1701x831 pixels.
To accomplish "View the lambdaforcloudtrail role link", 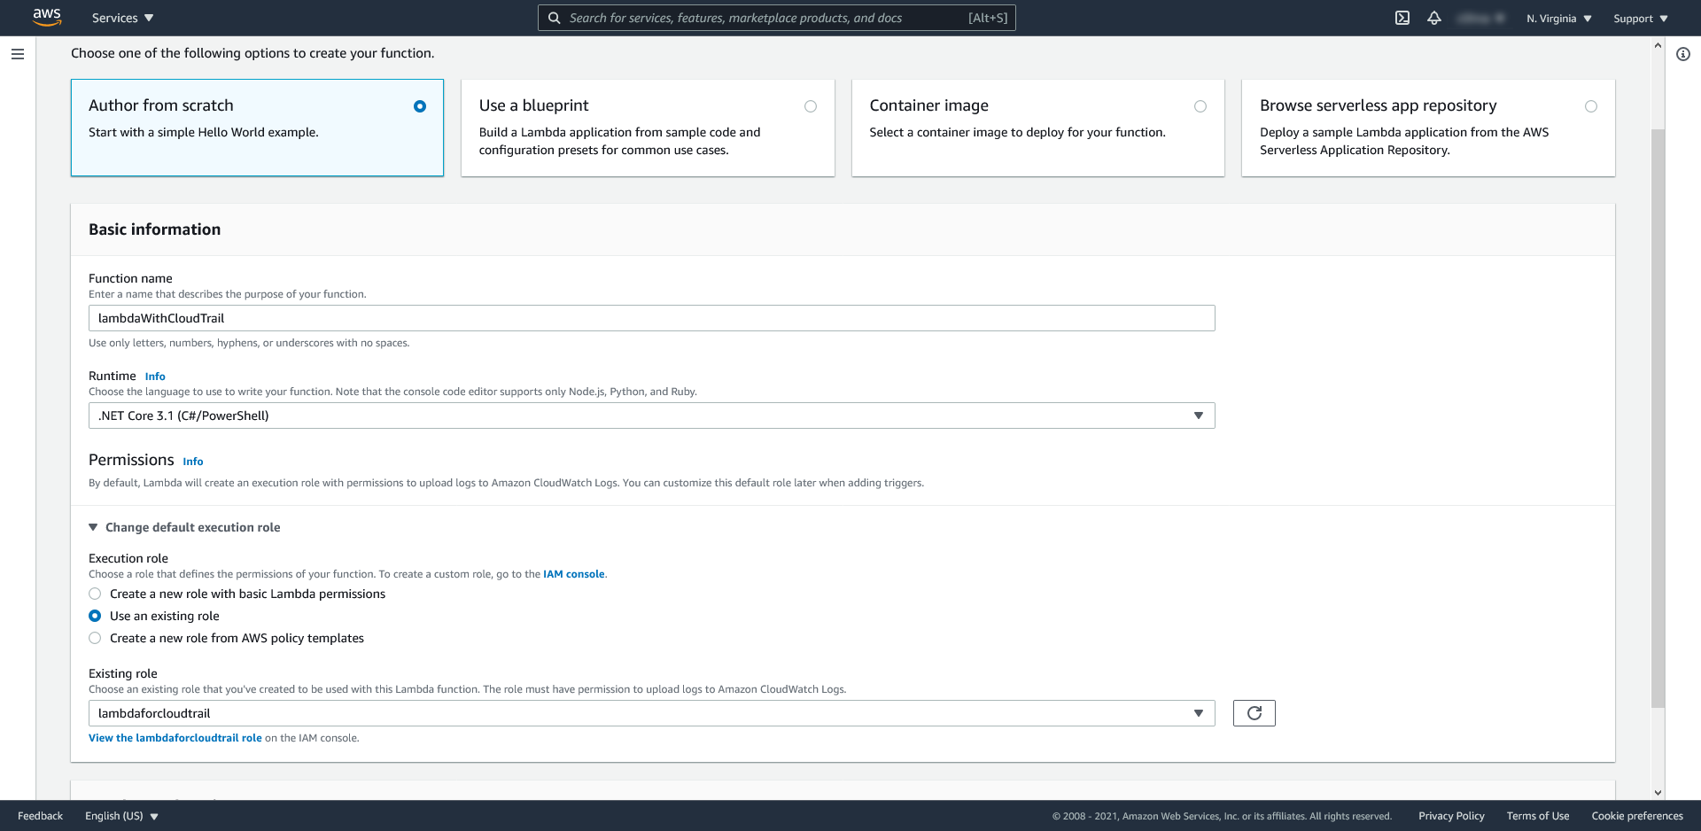I will click(175, 738).
